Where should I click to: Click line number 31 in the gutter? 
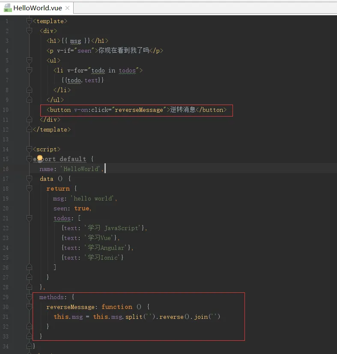6,317
